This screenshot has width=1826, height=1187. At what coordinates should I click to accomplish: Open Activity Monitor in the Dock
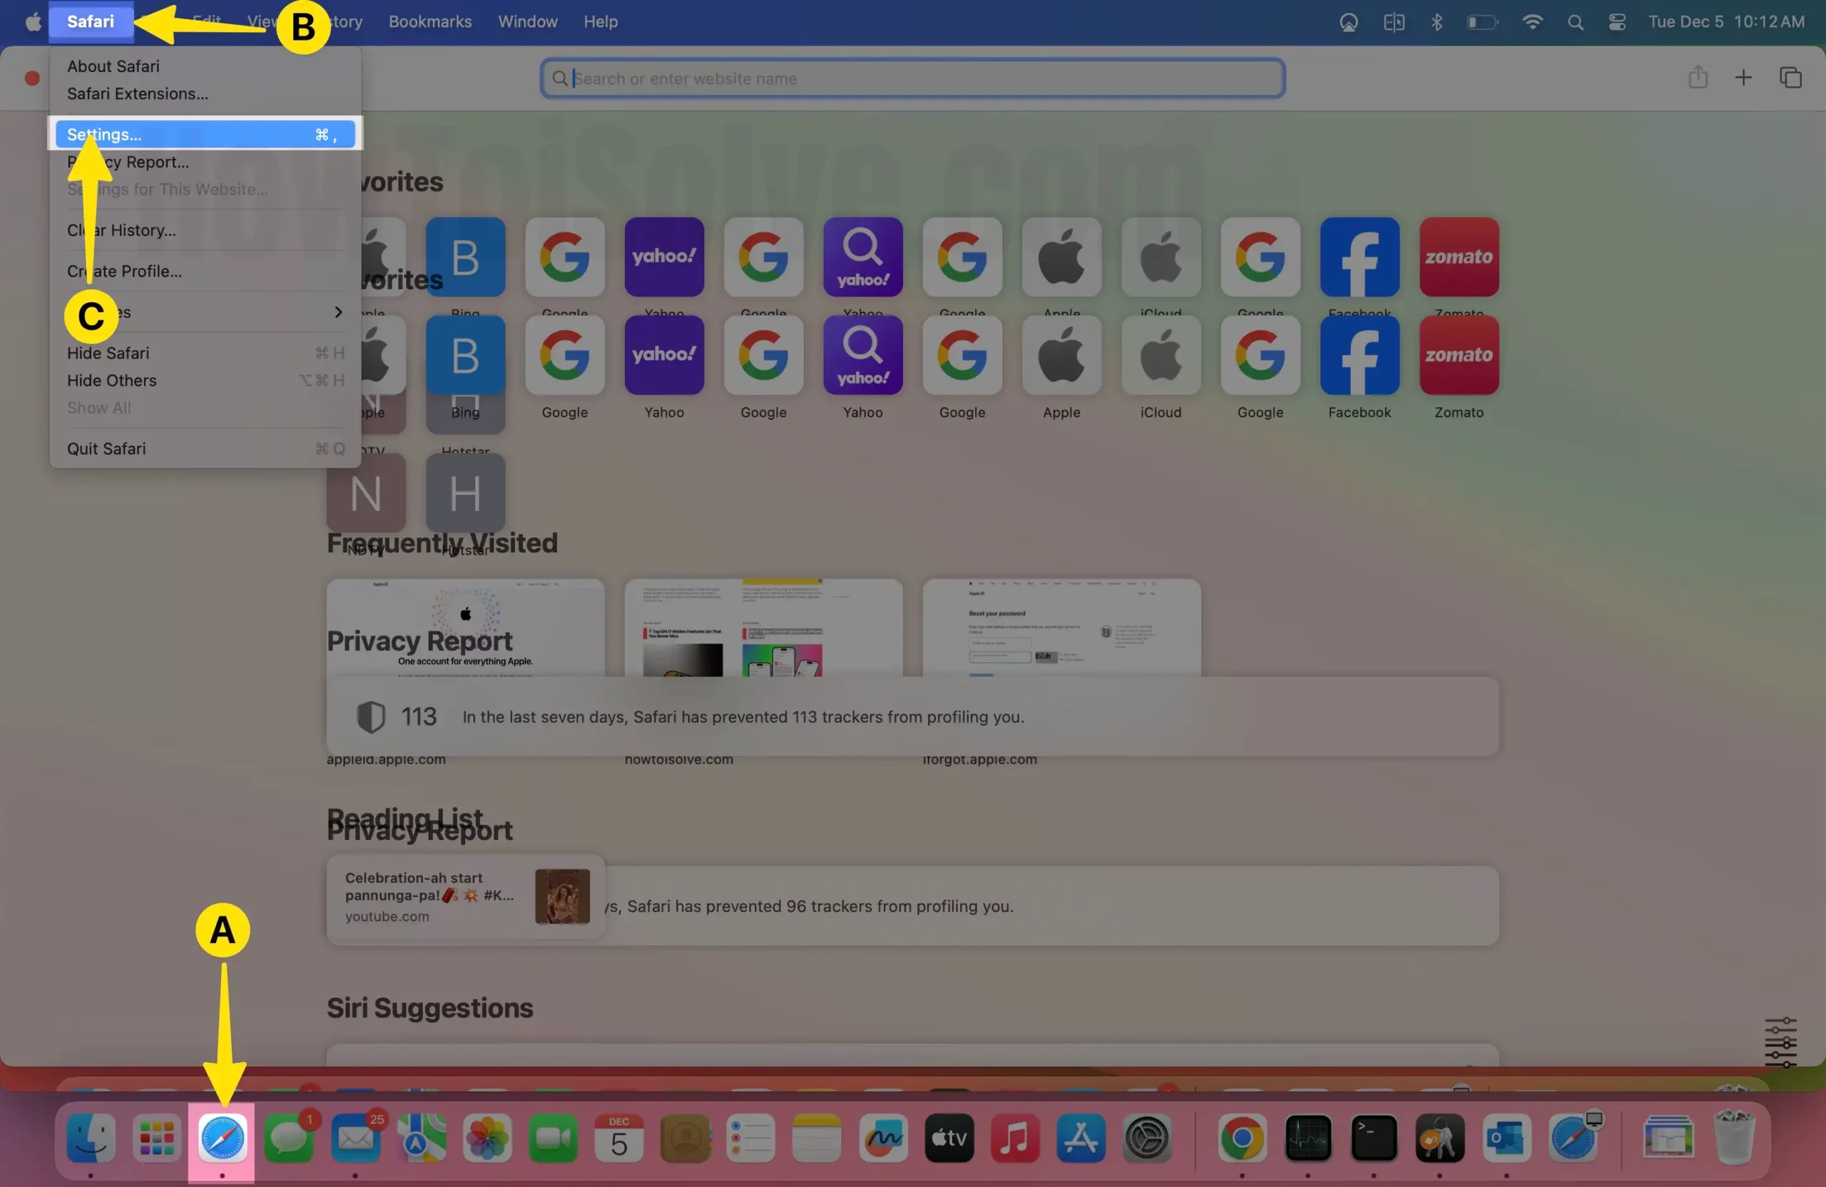tap(1308, 1138)
